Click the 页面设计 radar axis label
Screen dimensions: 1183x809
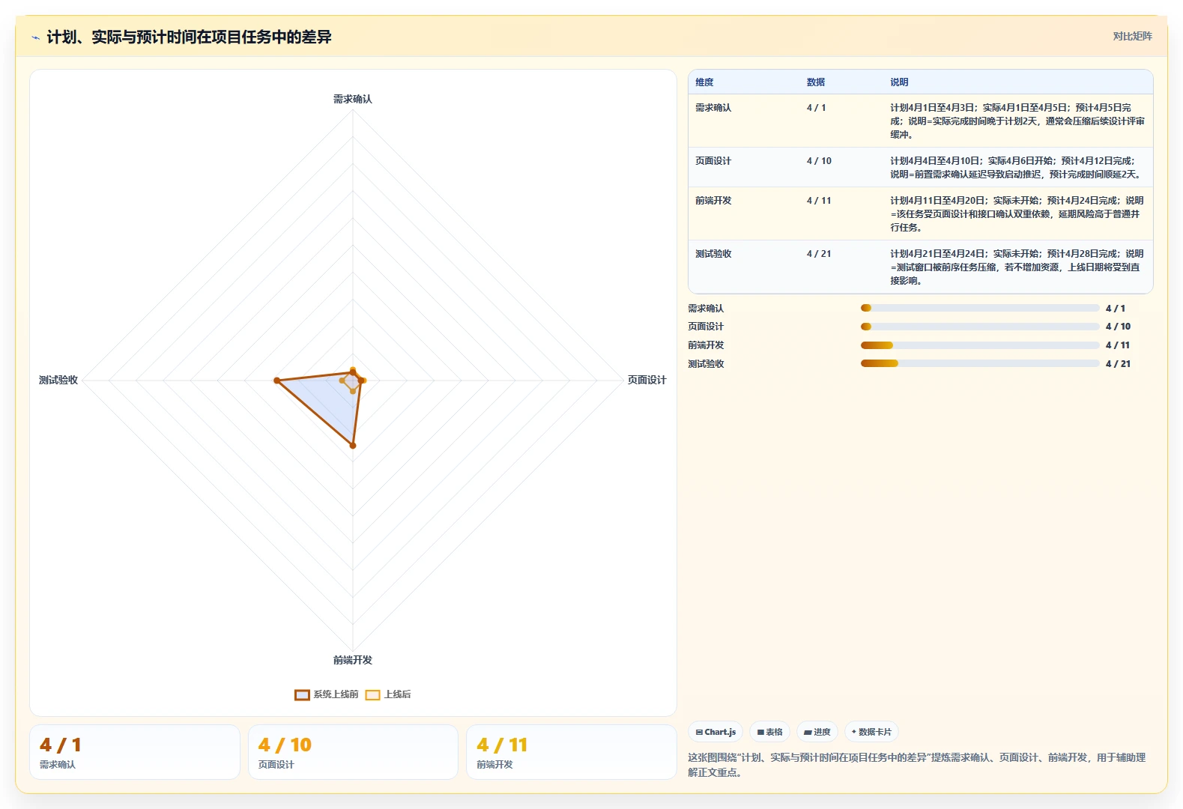(x=647, y=381)
